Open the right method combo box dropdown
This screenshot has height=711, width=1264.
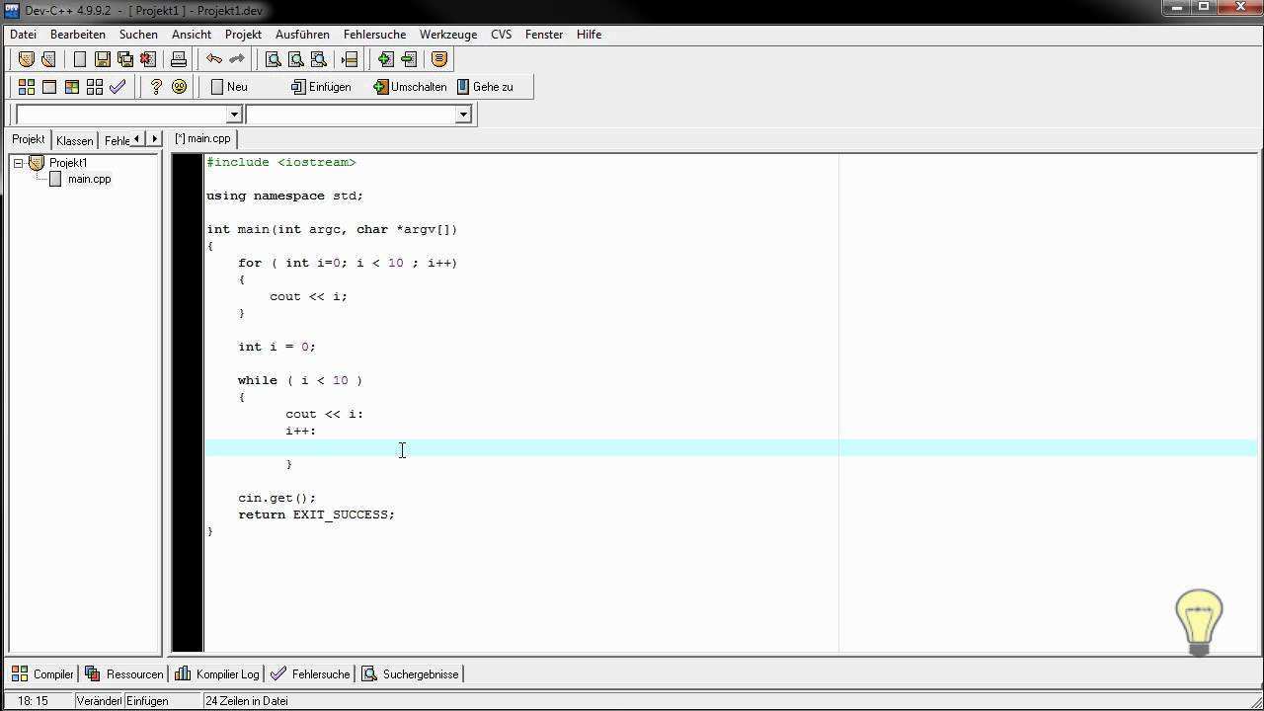(x=463, y=115)
